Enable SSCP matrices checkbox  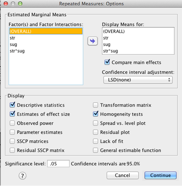[x=12, y=141]
